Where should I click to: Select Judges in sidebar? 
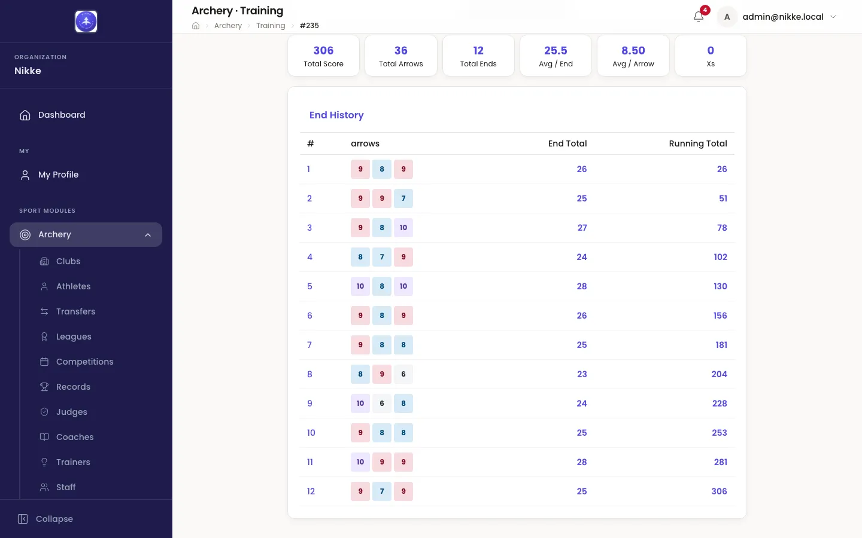96,412
